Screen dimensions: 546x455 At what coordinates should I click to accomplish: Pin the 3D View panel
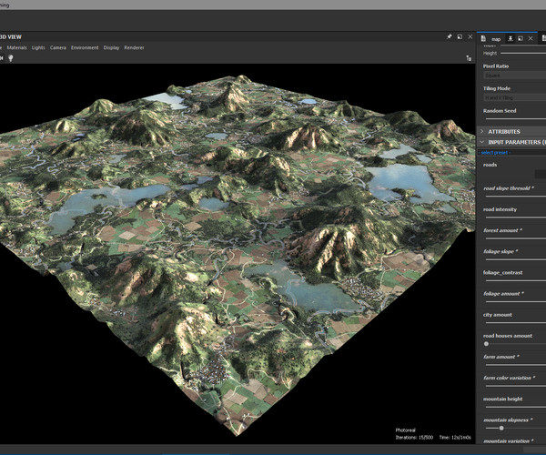click(449, 36)
